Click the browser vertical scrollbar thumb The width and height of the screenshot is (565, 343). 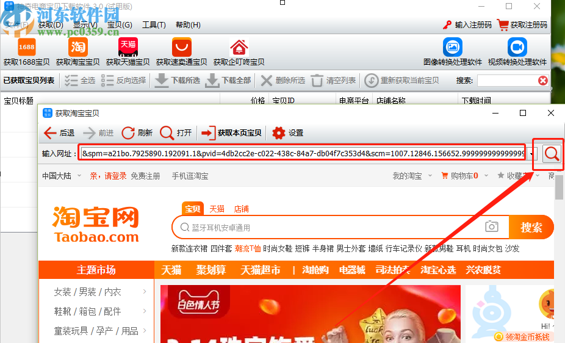pyautogui.click(x=559, y=187)
